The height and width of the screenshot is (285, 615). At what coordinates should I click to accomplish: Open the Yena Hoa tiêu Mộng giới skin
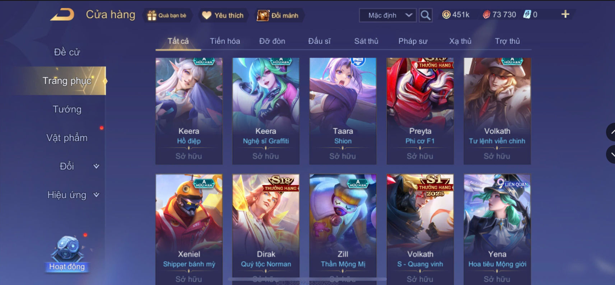[x=497, y=229]
